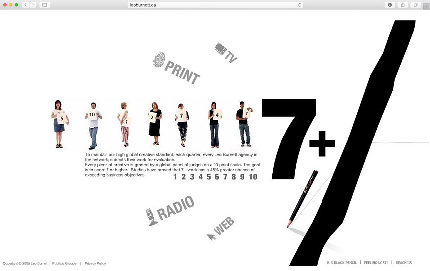Click the leoburnett.ca address field

(x=215, y=5)
